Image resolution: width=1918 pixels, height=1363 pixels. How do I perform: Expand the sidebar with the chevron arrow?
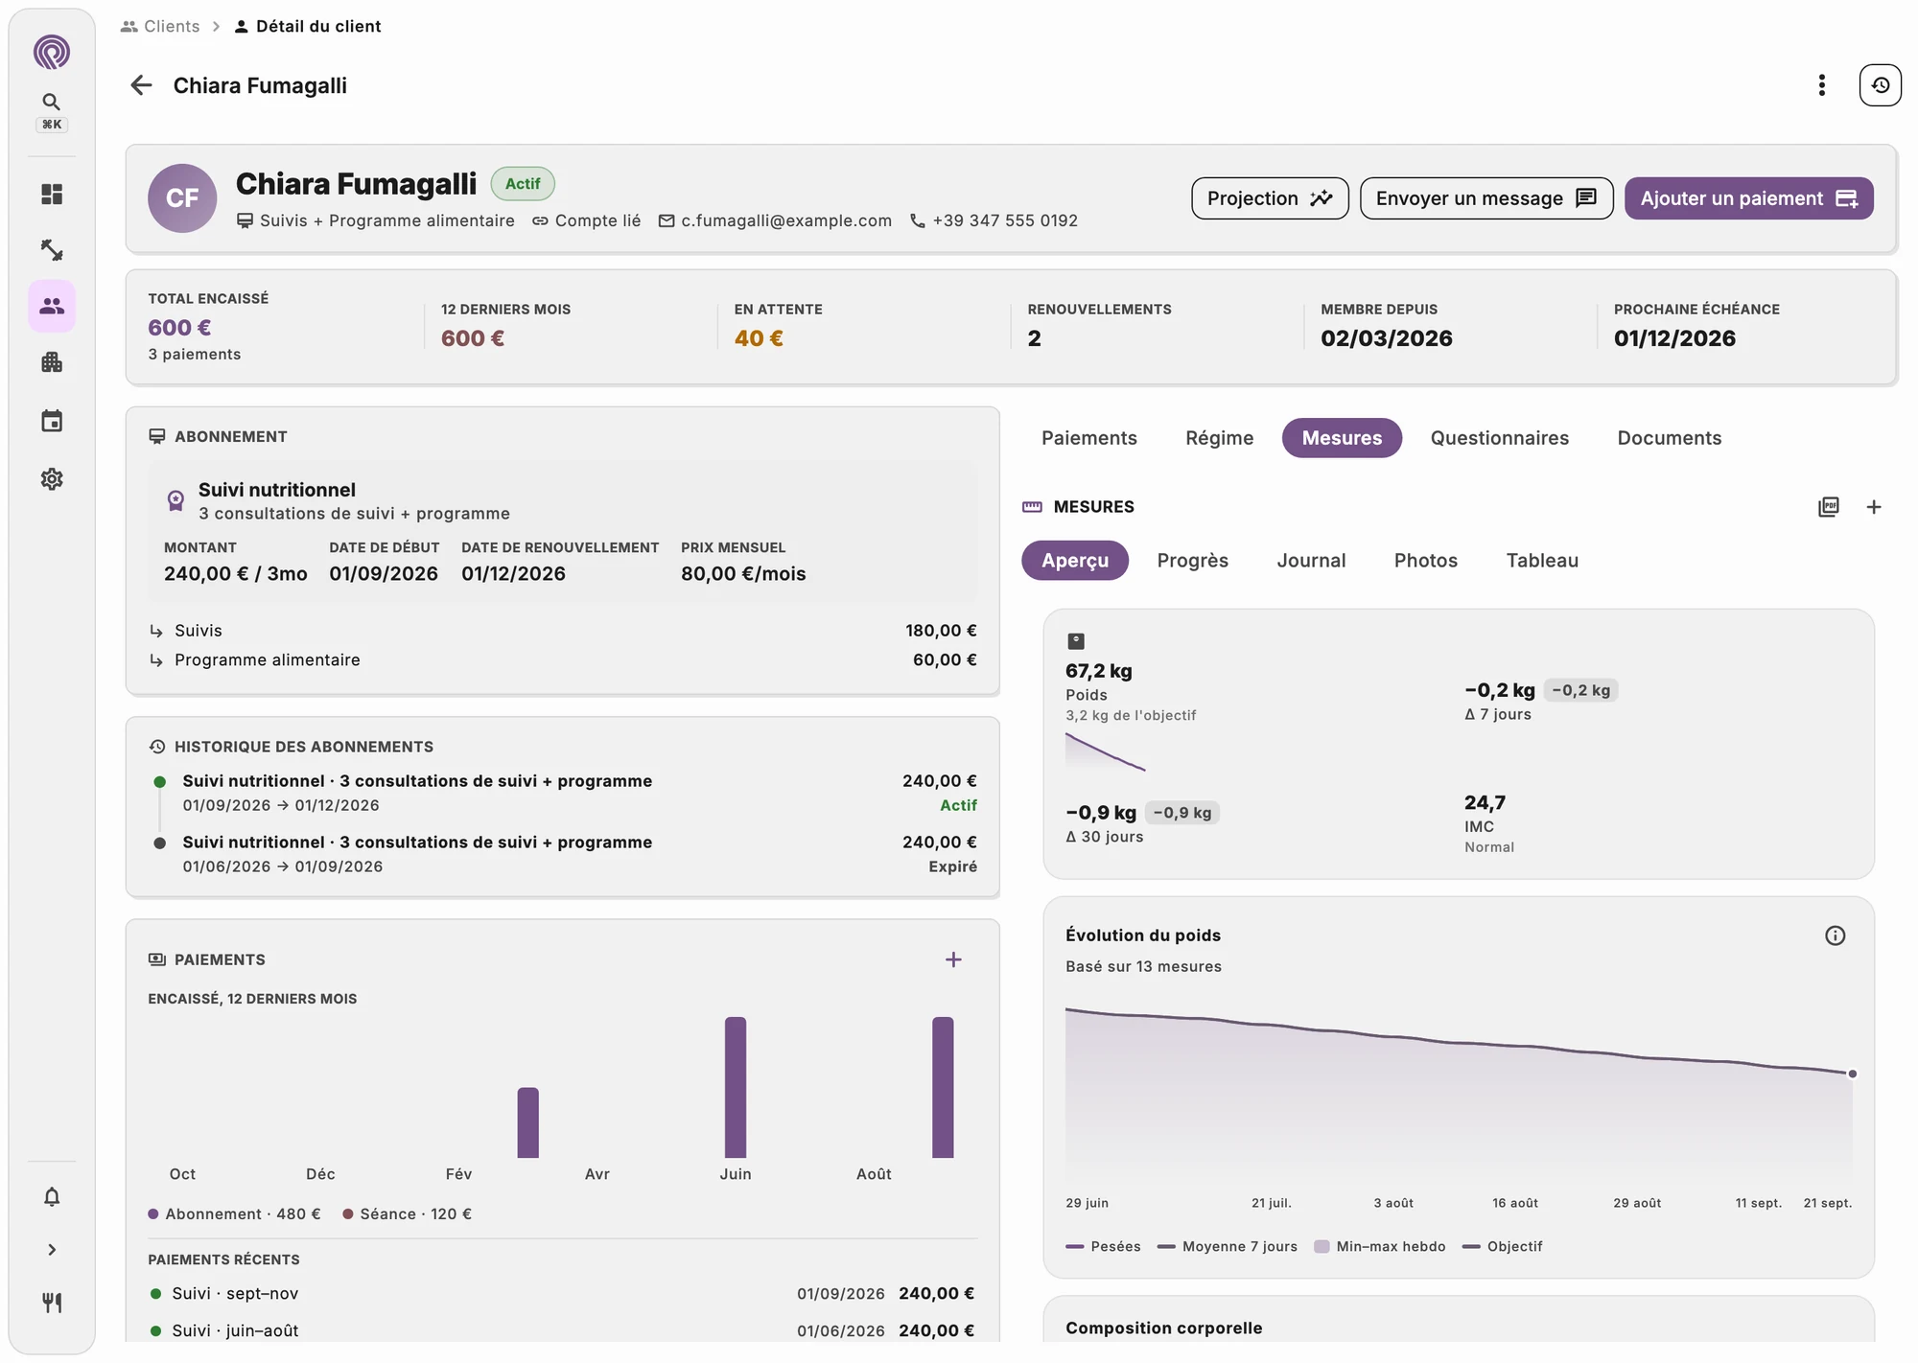pyautogui.click(x=52, y=1249)
